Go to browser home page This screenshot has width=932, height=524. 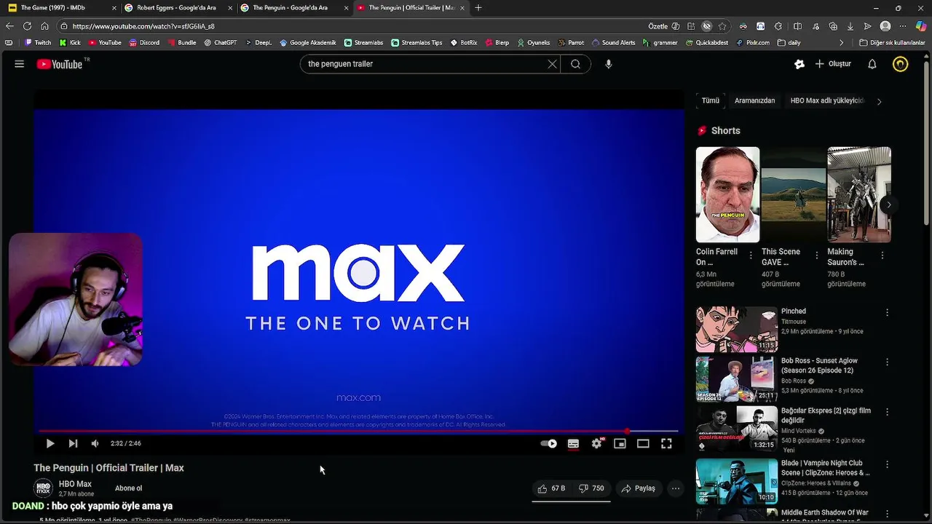click(44, 26)
